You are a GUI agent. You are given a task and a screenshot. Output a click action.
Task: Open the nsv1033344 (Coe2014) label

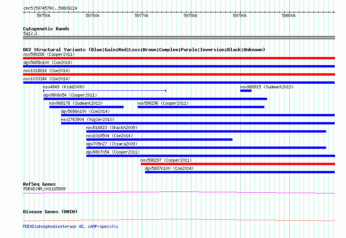click(47, 79)
